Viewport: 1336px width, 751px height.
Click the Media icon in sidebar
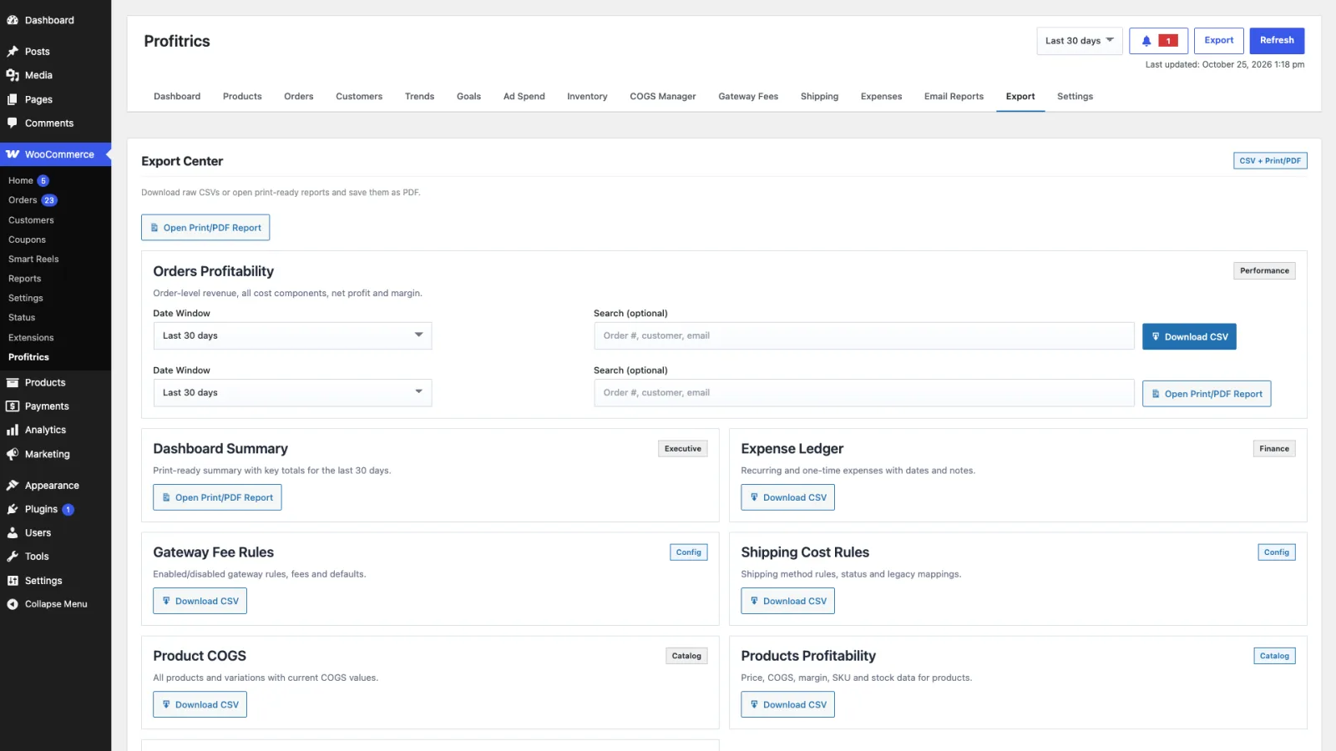click(13, 75)
